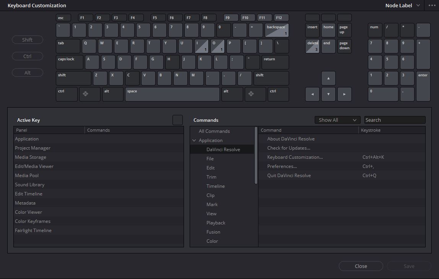The image size is (439, 279).
Task: Click the tab key
Action: 68,46
